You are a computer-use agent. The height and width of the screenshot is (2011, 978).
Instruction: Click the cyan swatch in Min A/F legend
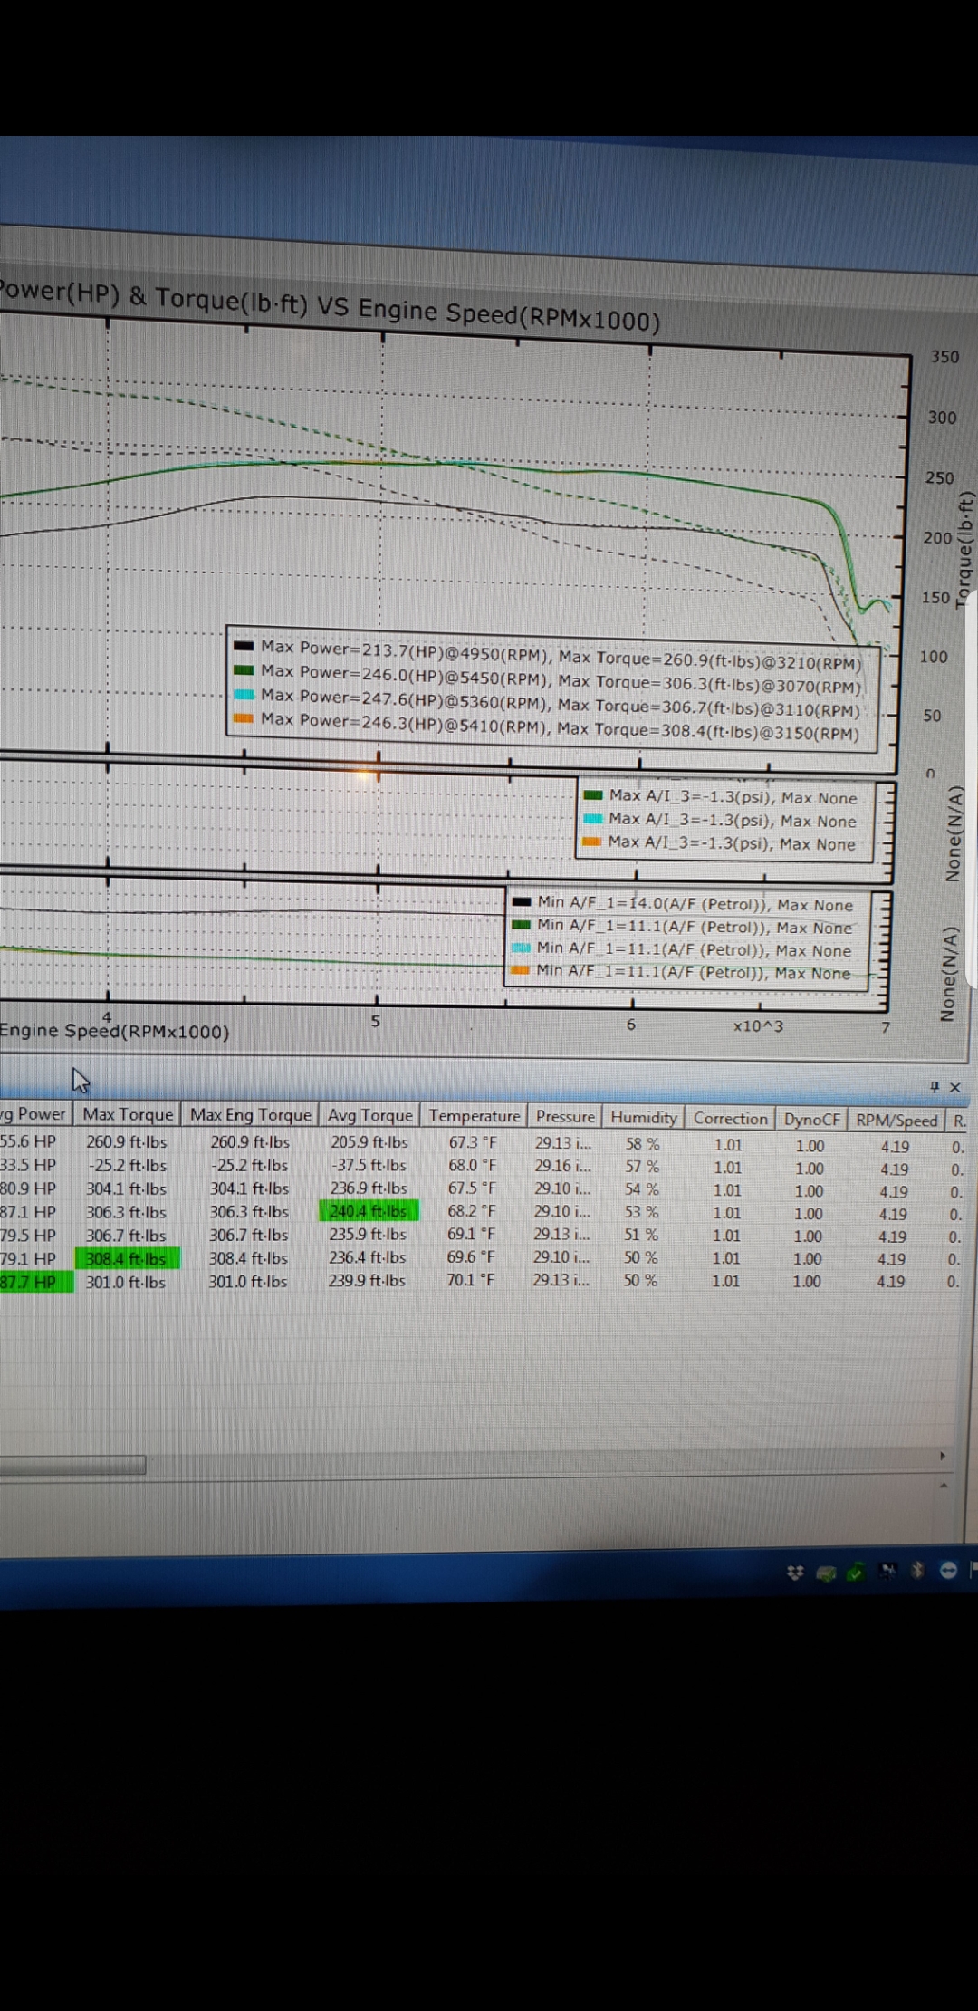coord(521,948)
